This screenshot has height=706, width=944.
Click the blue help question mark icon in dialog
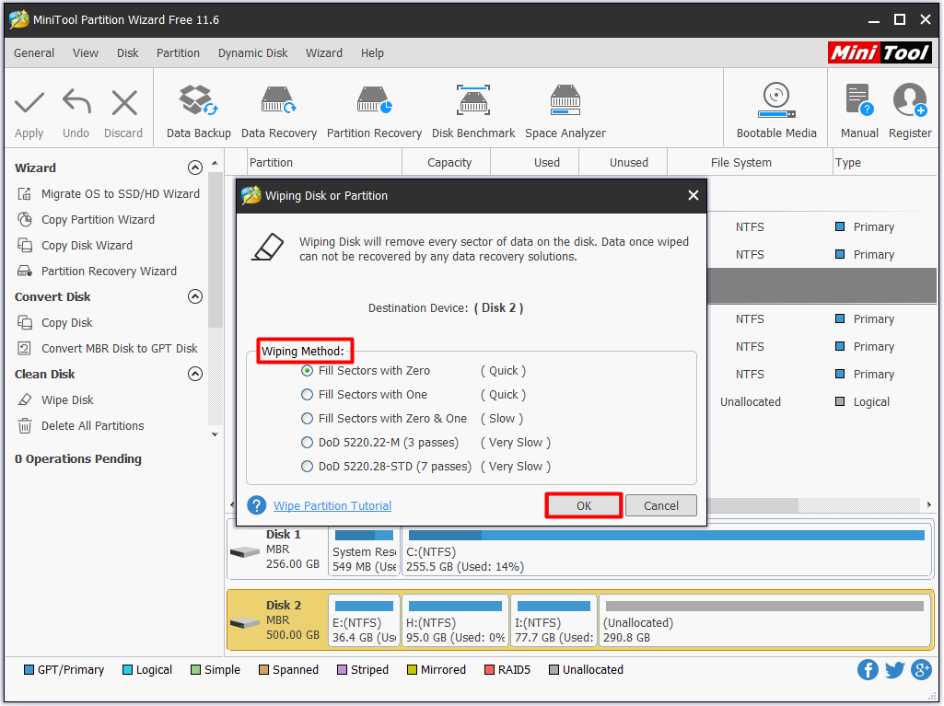tap(256, 505)
